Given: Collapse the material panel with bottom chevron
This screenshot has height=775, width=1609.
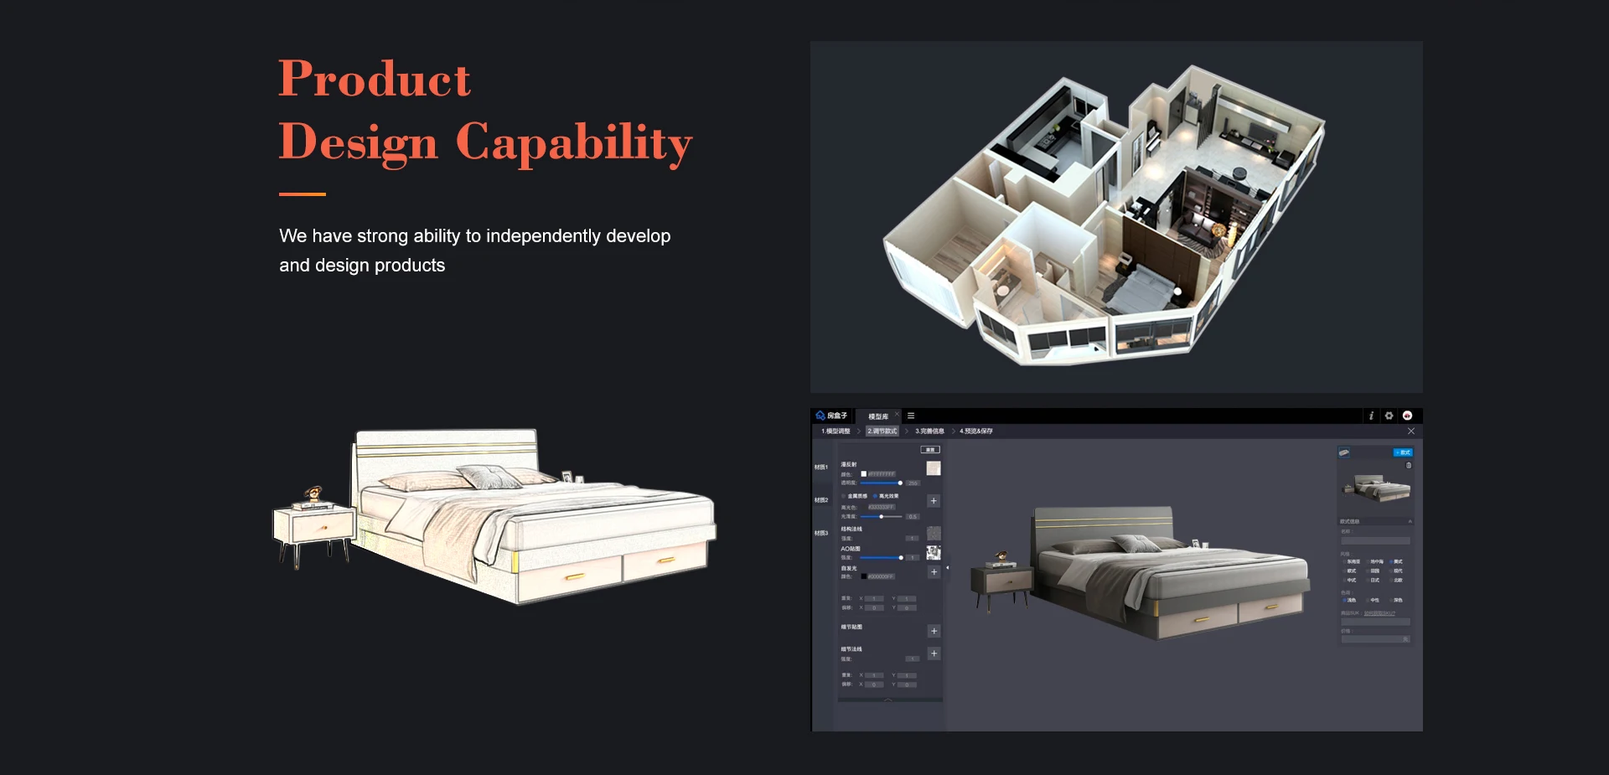Looking at the screenshot, I should click(888, 699).
